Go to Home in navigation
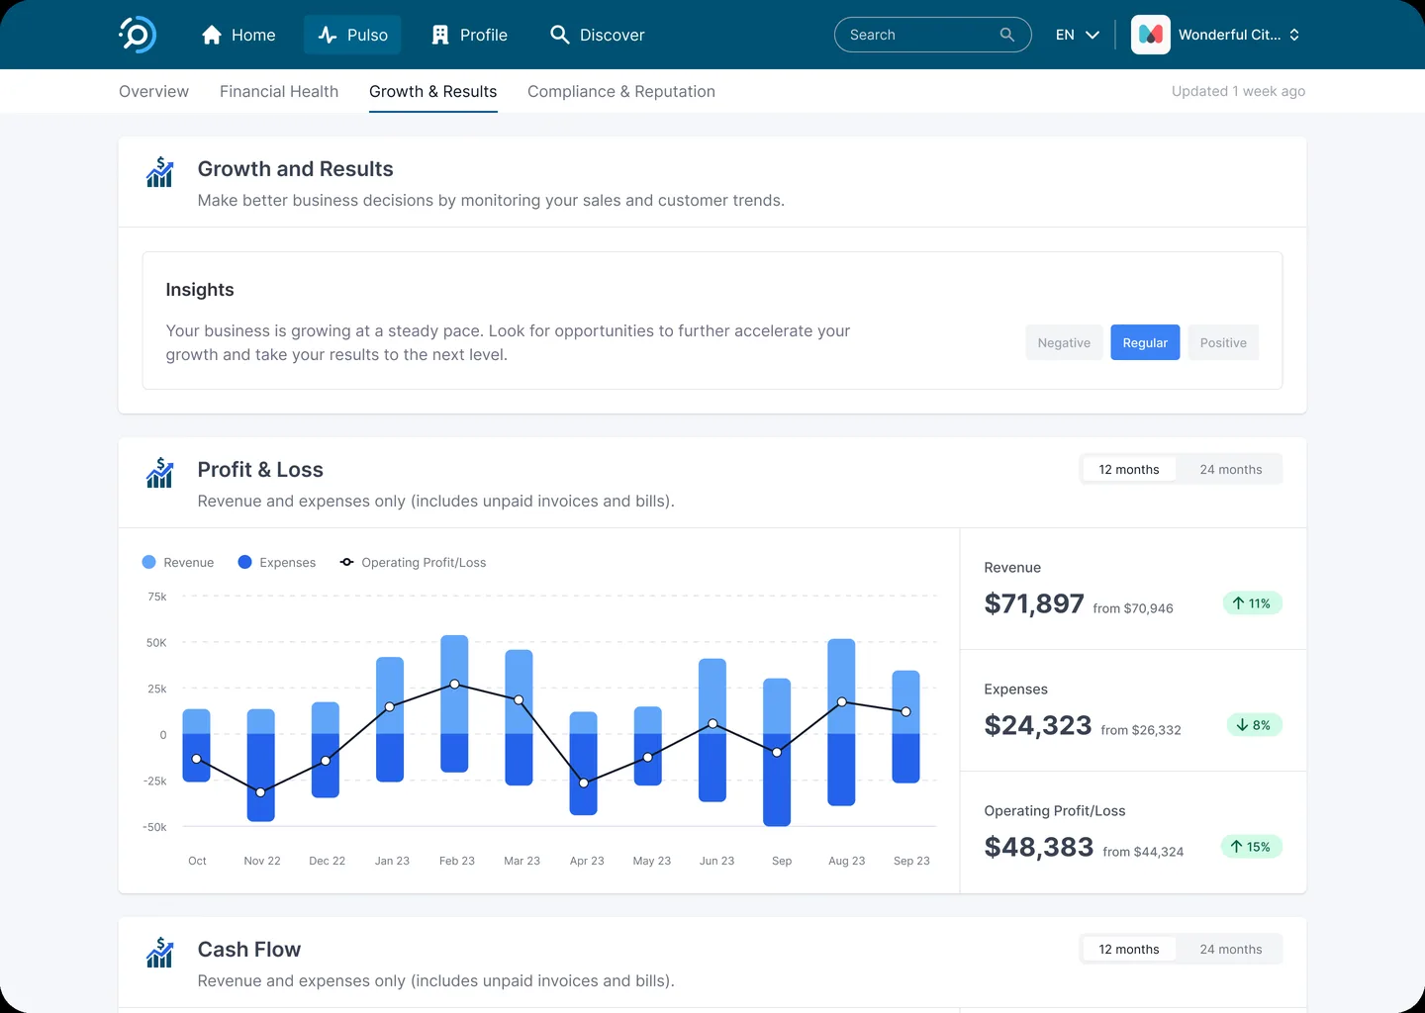 click(238, 35)
